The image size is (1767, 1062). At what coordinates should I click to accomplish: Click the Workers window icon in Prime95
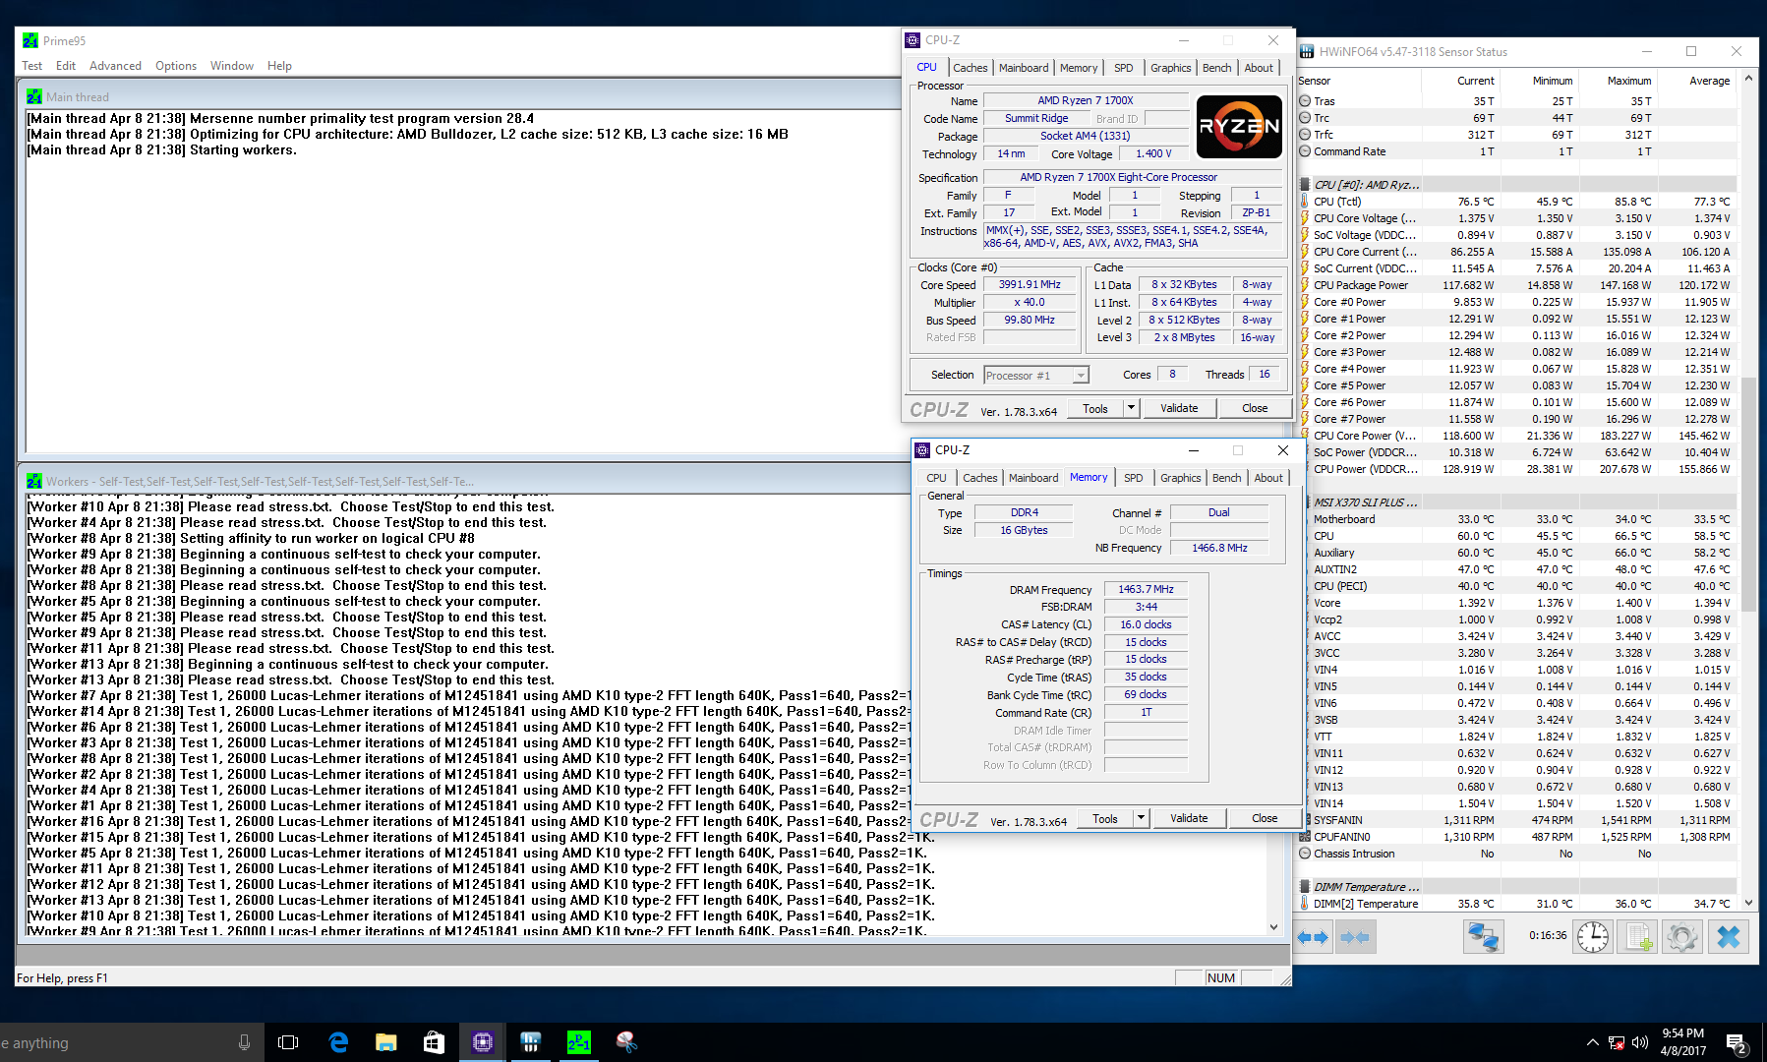[34, 481]
